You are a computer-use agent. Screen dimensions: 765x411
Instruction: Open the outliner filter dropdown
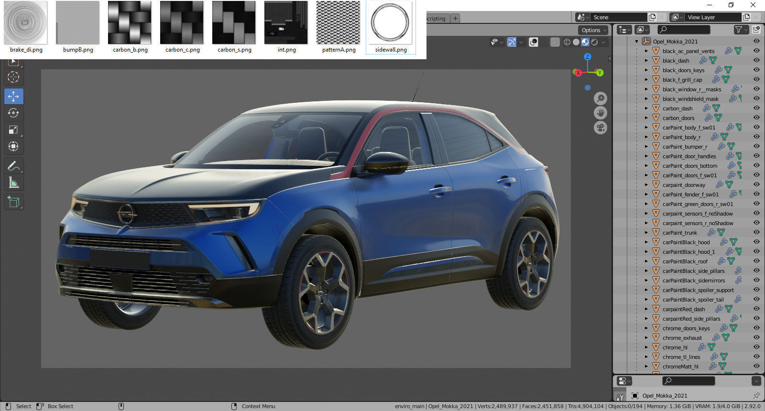coord(742,30)
